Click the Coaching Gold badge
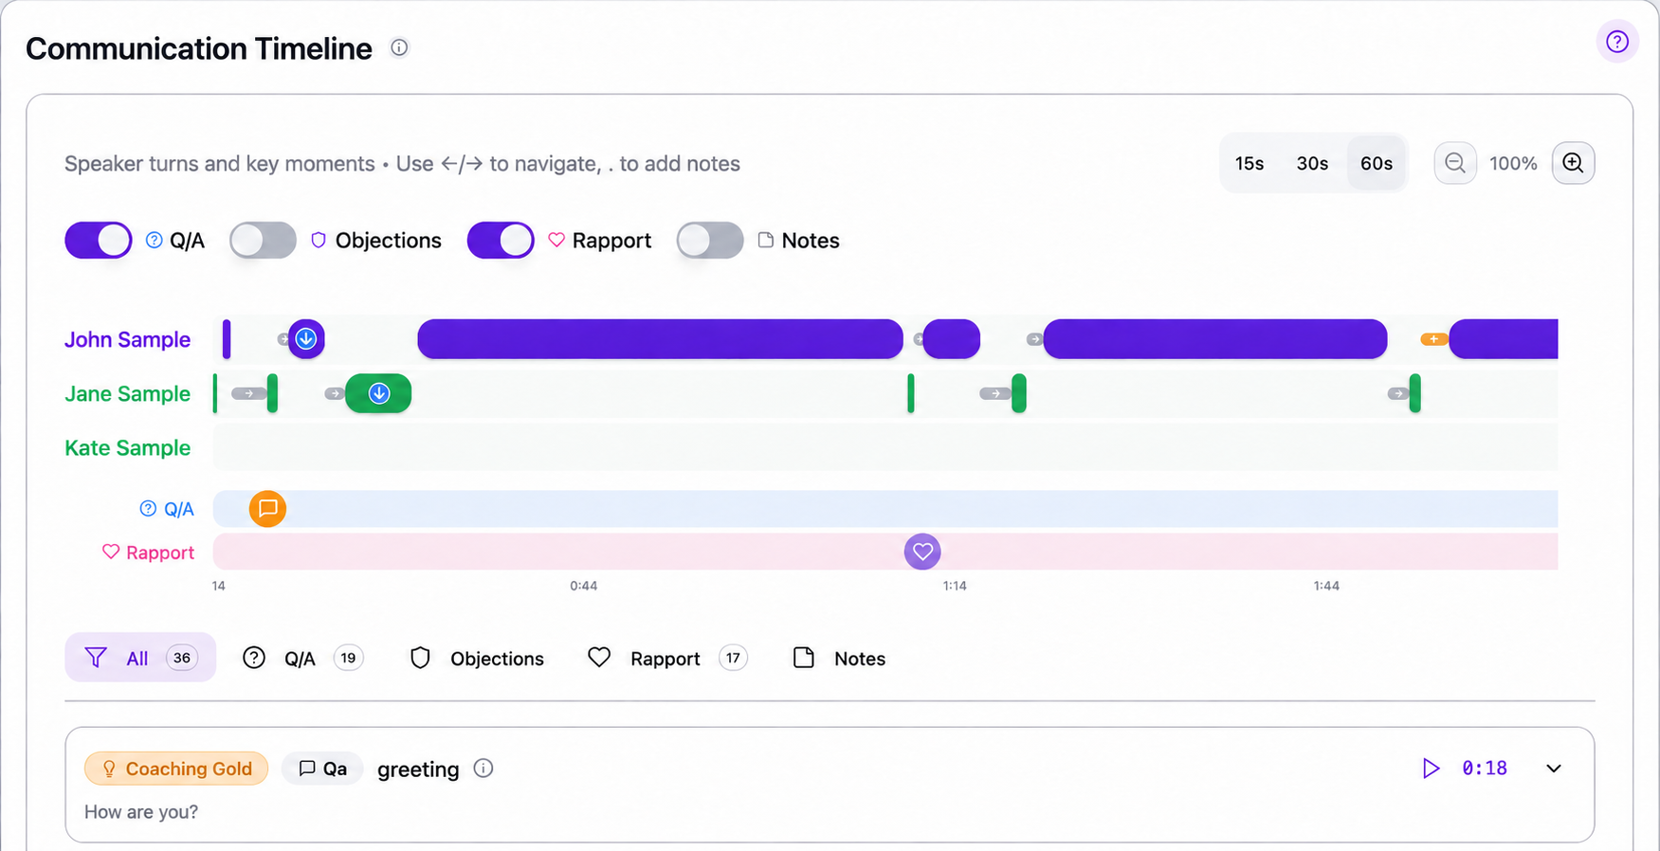Image resolution: width=1660 pixels, height=851 pixels. pyautogui.click(x=176, y=769)
